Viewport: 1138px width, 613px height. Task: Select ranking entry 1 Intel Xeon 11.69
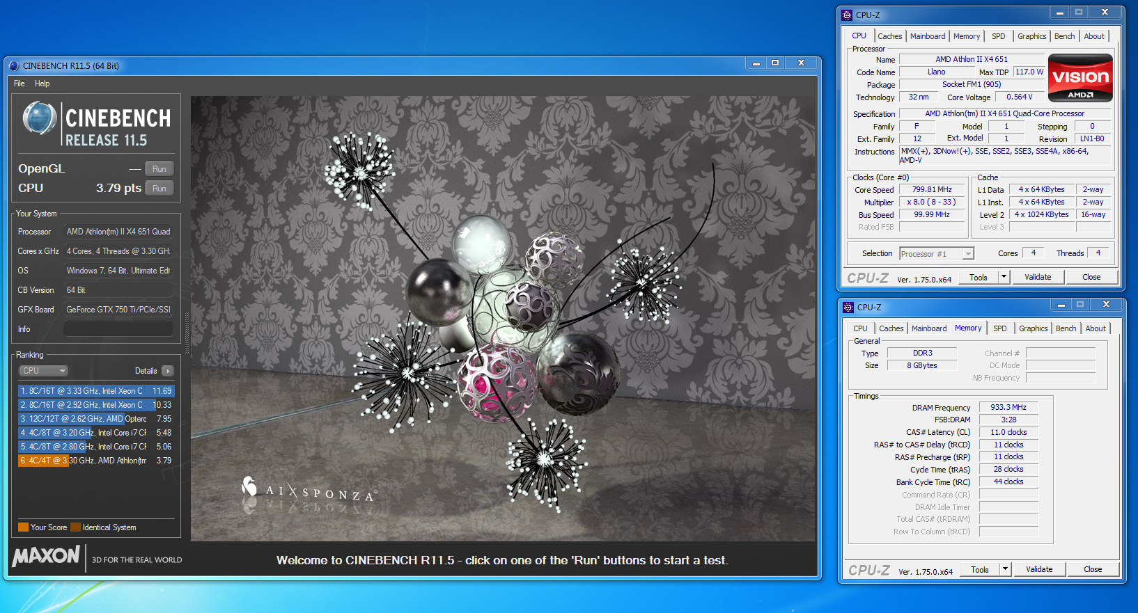tap(96, 391)
